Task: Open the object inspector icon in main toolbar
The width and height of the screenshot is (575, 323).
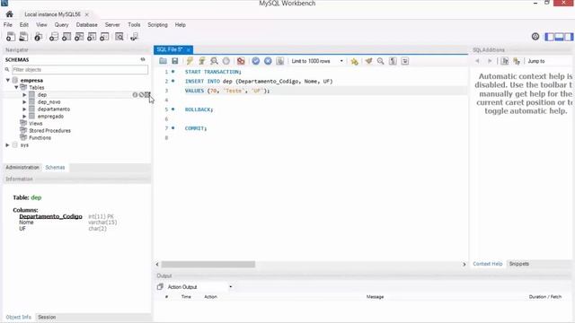Action: pos(38,37)
